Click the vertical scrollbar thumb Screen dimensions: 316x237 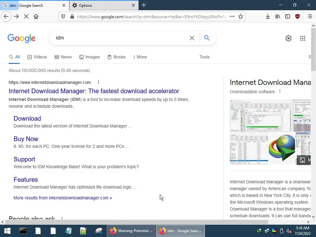313,50
